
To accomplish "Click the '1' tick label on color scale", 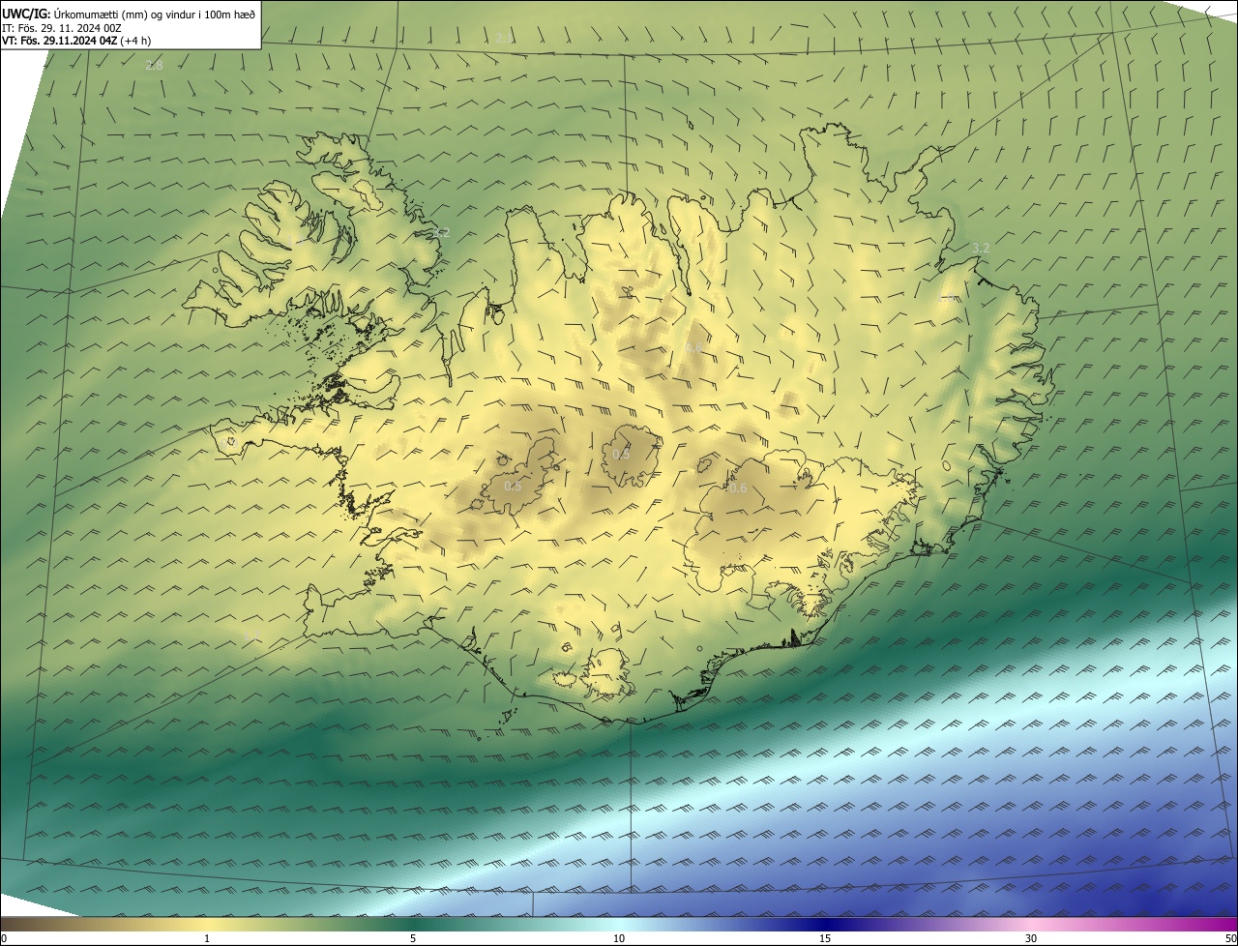I will coord(207,938).
